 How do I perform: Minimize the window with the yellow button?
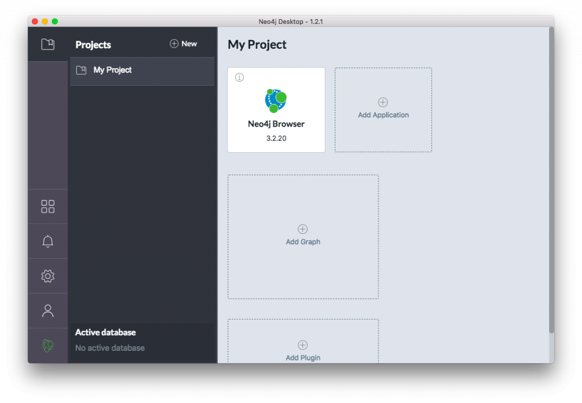pos(45,22)
